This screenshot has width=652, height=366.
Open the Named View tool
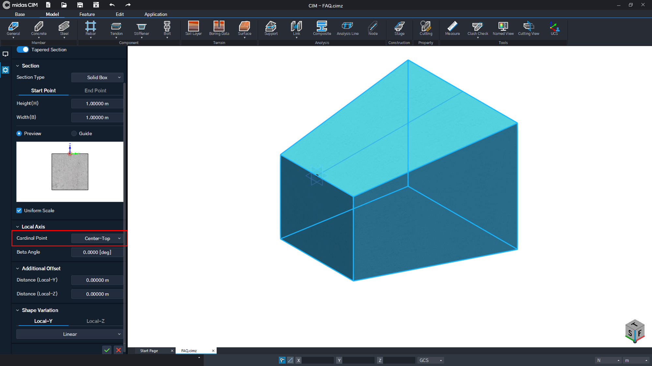pos(503,28)
